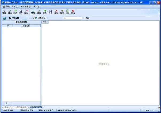Click the 快速定位 quick locate icon
Viewport: 161px width, 113px height.
pyautogui.click(x=35, y=18)
